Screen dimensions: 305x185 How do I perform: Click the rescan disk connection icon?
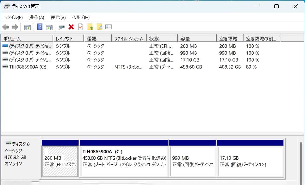click(62, 27)
